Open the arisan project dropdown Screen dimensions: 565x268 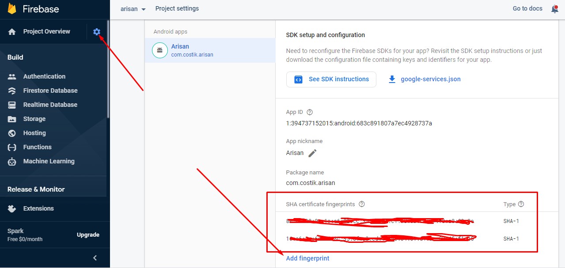click(x=133, y=9)
